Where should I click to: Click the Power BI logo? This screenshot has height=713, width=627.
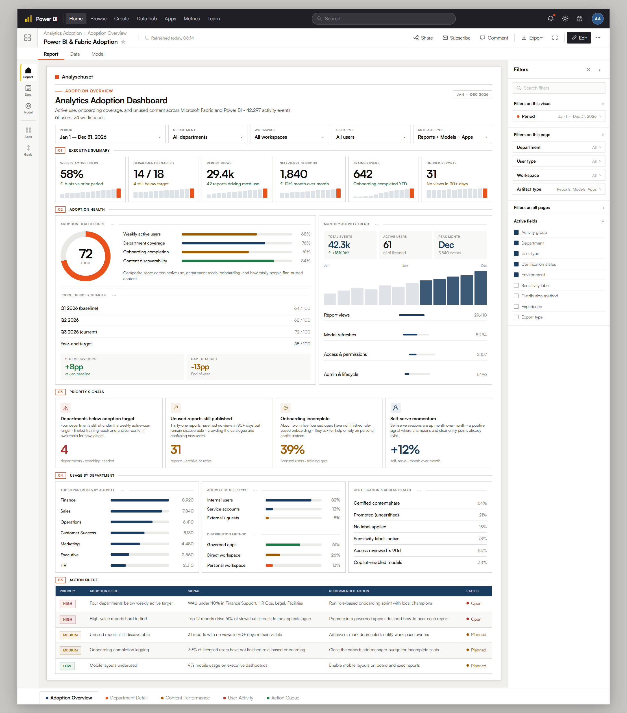pyautogui.click(x=41, y=19)
